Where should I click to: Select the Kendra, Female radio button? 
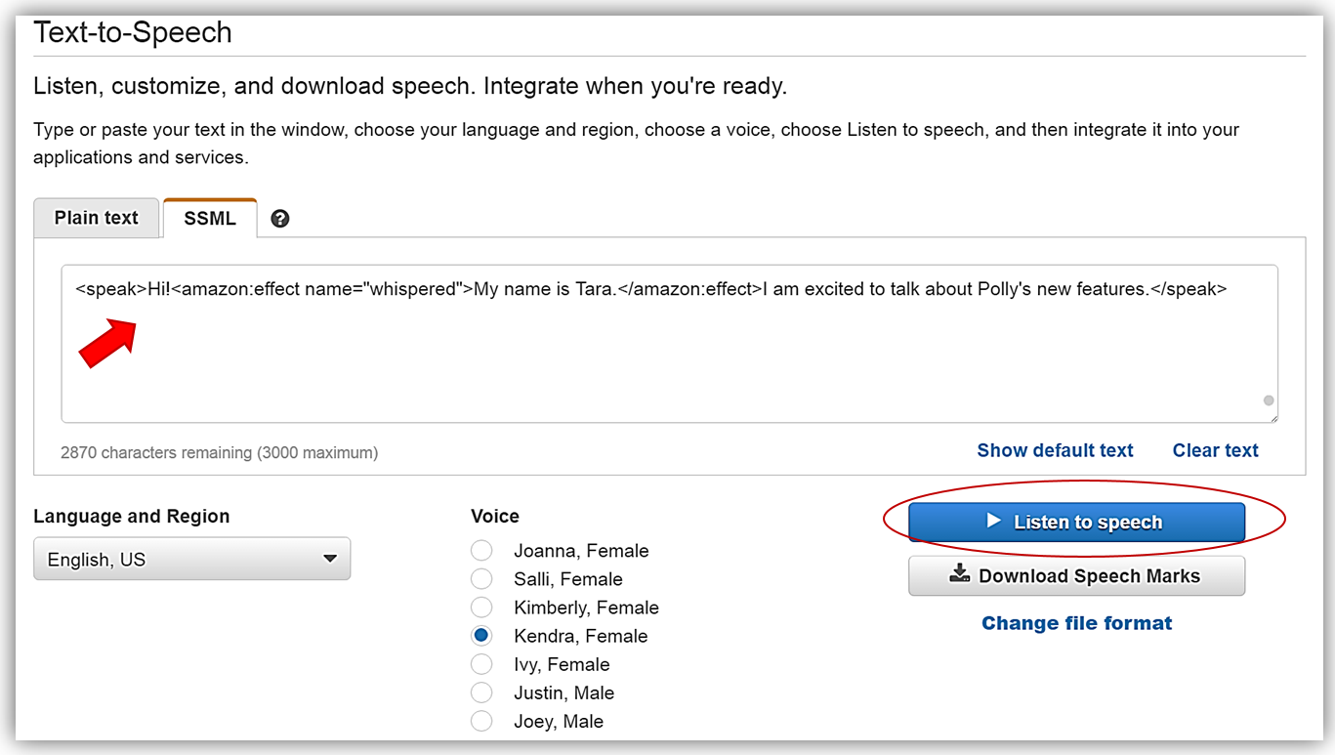click(x=481, y=636)
